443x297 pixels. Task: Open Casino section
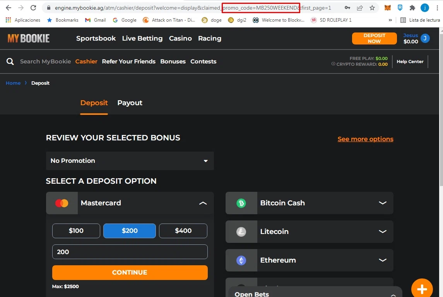pos(180,38)
